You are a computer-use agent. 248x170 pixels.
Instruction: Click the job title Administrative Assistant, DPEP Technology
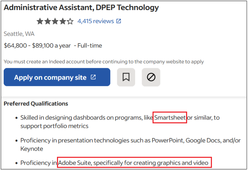click(x=81, y=7)
